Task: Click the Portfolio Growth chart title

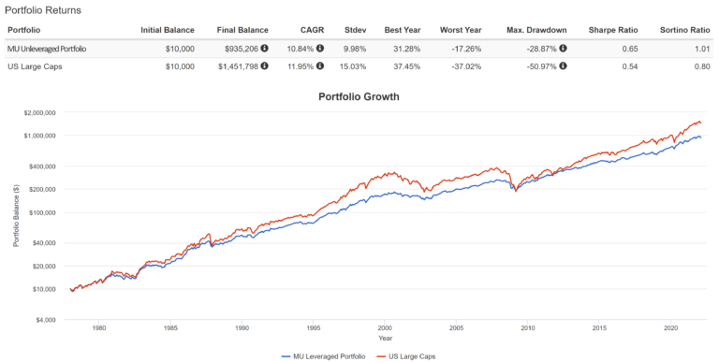Action: click(359, 96)
